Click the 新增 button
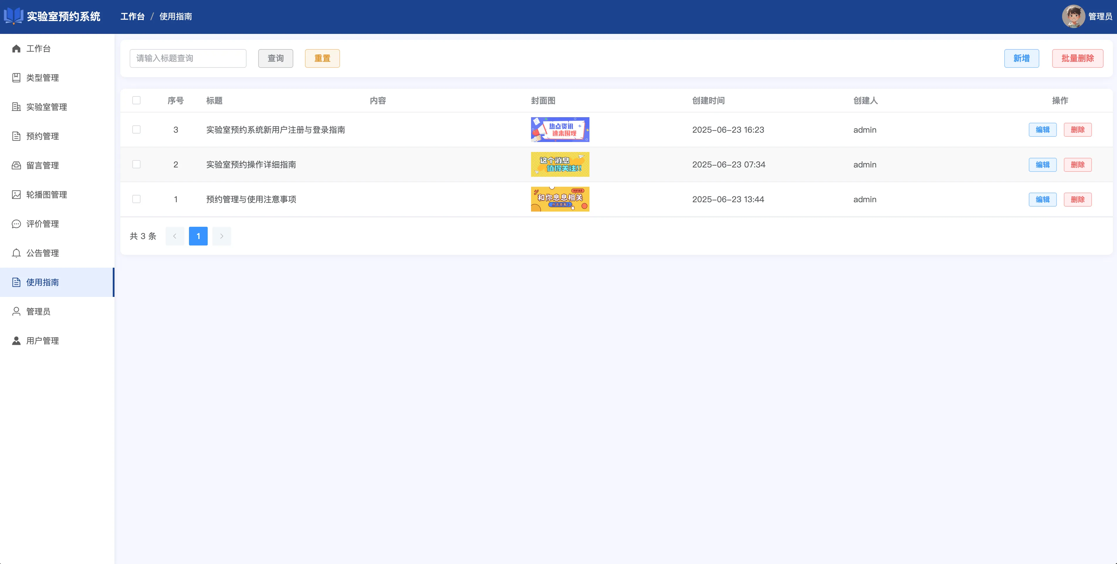 (1021, 58)
